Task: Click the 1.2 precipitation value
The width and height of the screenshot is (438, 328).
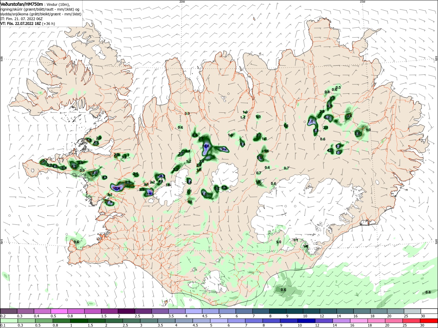Action: [x=189, y=162]
